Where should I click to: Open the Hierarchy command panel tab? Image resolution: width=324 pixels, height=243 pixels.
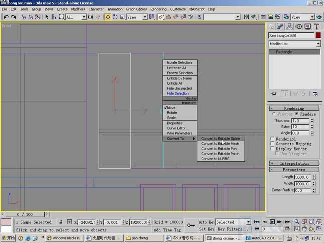coord(289,27)
